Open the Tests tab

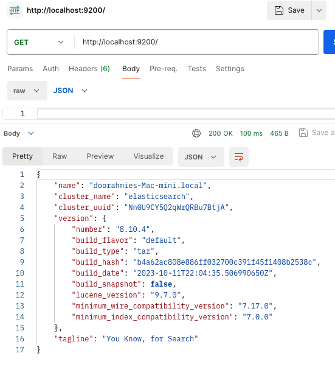coord(196,69)
